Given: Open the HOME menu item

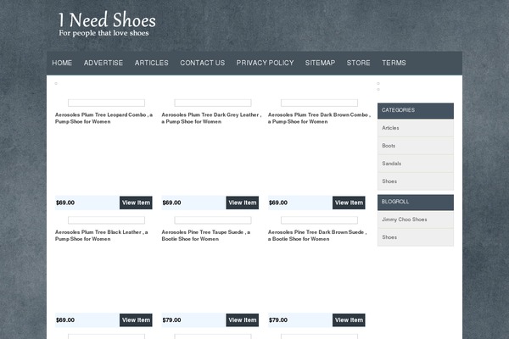Looking at the screenshot, I should [x=62, y=63].
